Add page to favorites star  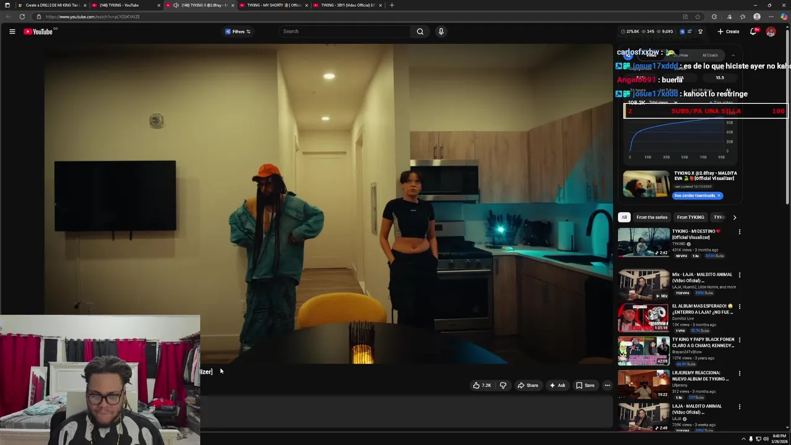coord(698,17)
